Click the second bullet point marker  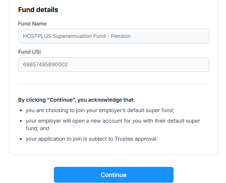pos(21,121)
